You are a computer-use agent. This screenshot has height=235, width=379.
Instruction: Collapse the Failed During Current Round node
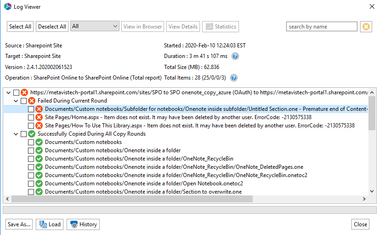point(16,101)
